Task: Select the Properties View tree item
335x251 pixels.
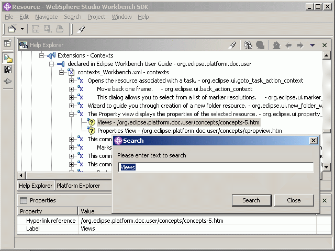Action: pos(189,131)
